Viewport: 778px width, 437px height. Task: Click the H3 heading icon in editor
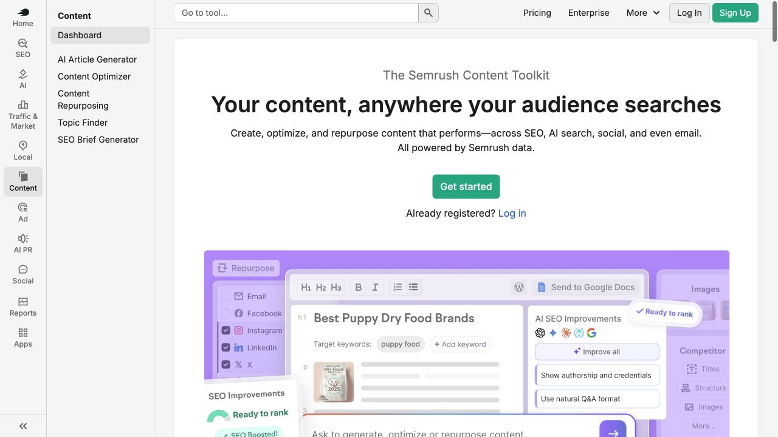pos(336,287)
